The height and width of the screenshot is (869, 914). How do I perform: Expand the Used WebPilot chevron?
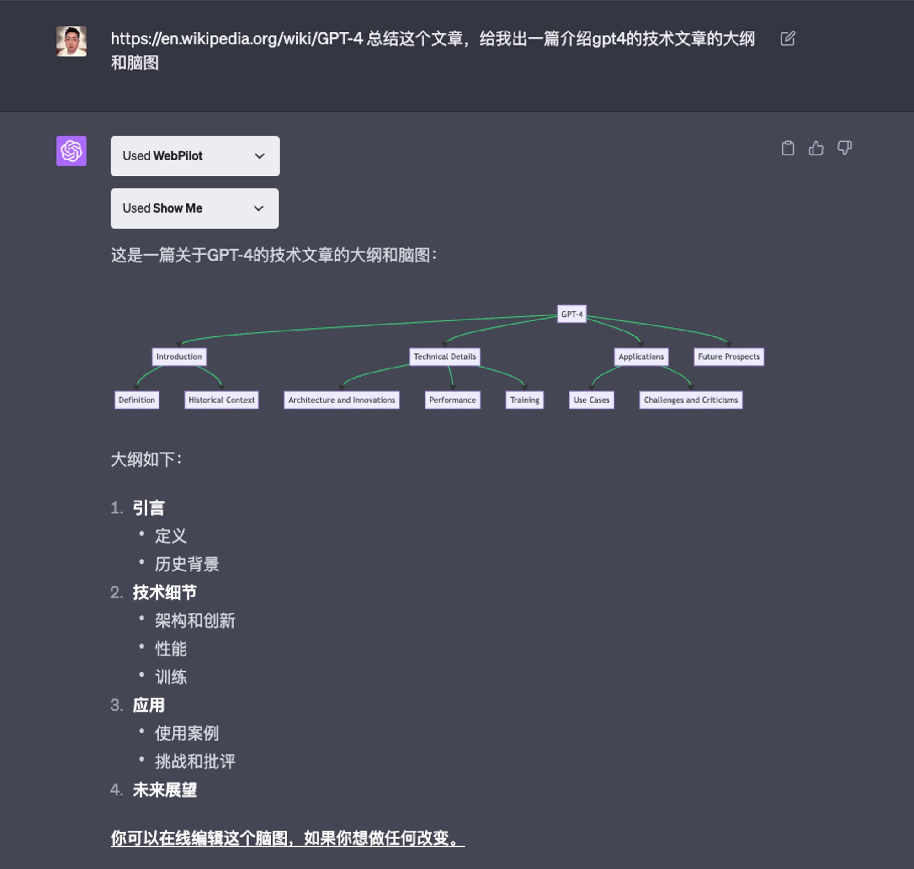click(x=260, y=156)
